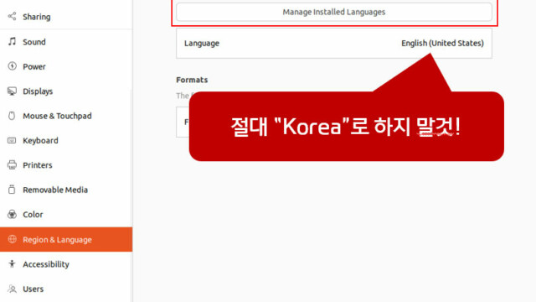This screenshot has height=302, width=536.
Task: Click the Sharing icon in sidebar
Action: 12,17
